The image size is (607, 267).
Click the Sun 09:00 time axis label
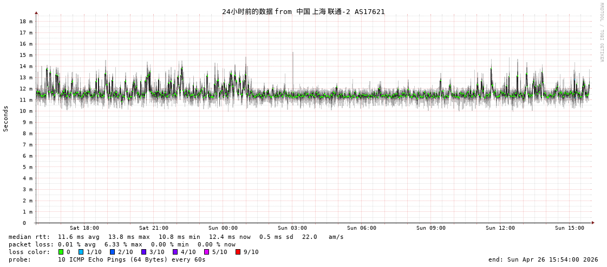(431, 228)
